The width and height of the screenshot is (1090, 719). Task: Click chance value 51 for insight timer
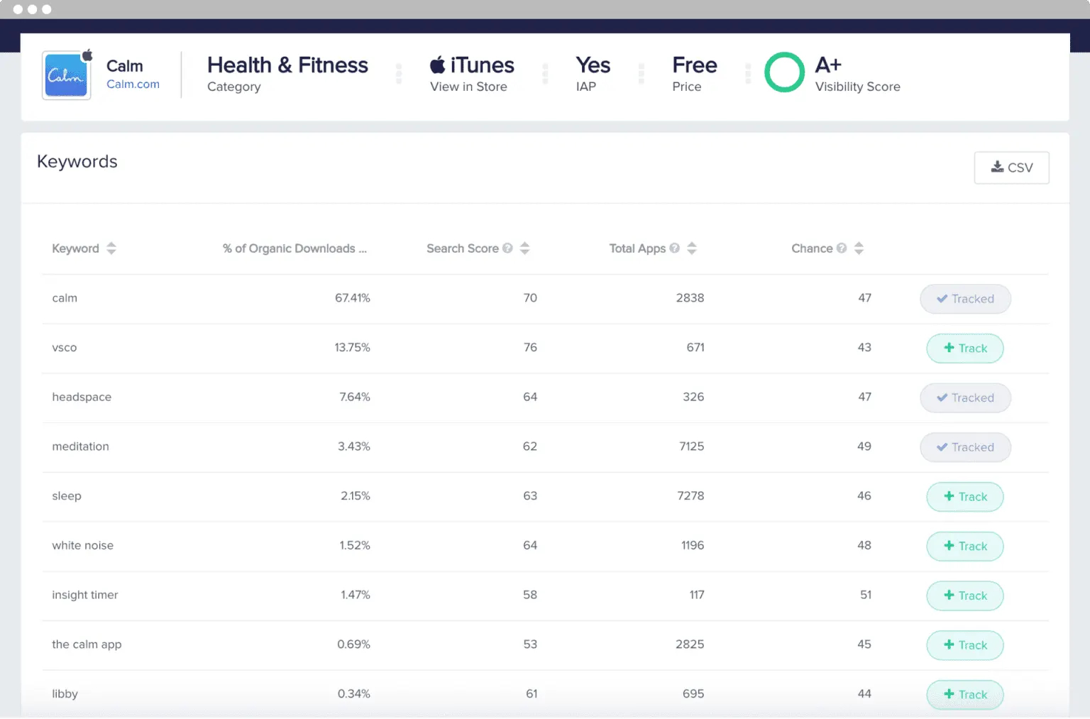click(x=866, y=595)
